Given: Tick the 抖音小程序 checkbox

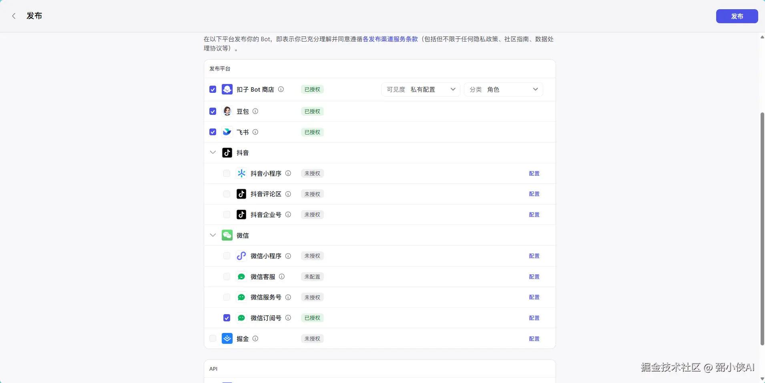Looking at the screenshot, I should [x=227, y=173].
